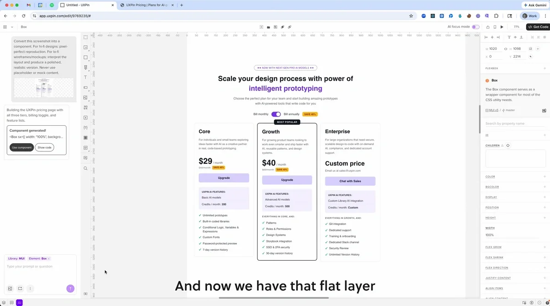
Task: Open the canvas search magnifier tool
Action: (x=85, y=168)
